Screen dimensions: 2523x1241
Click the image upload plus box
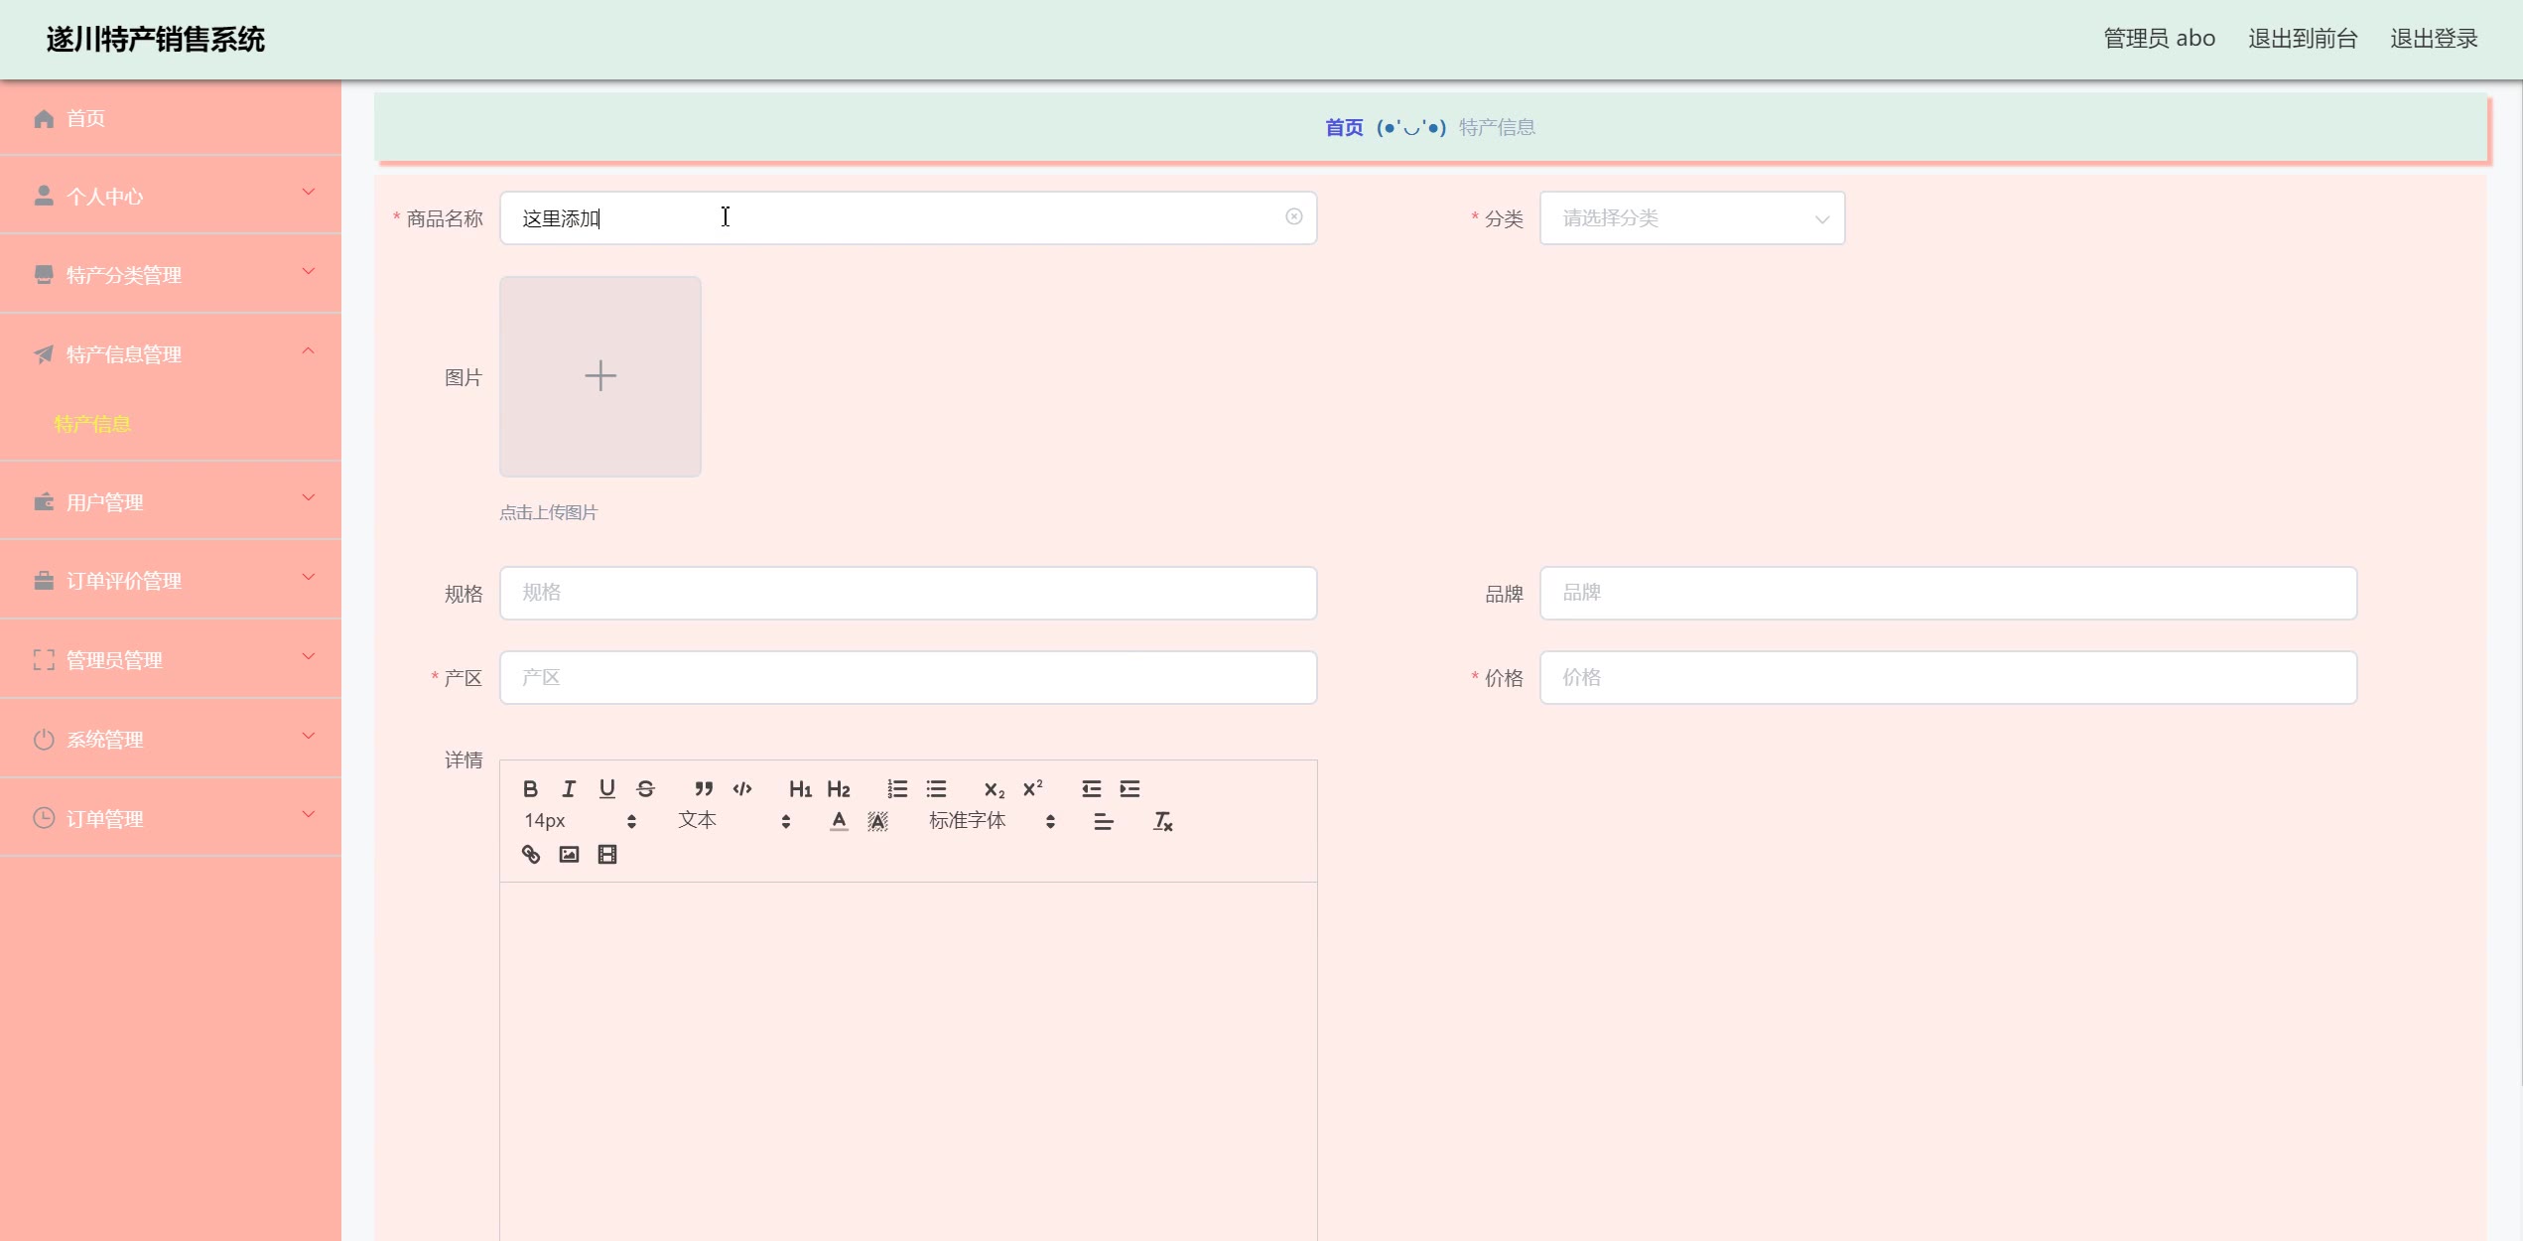(x=600, y=376)
